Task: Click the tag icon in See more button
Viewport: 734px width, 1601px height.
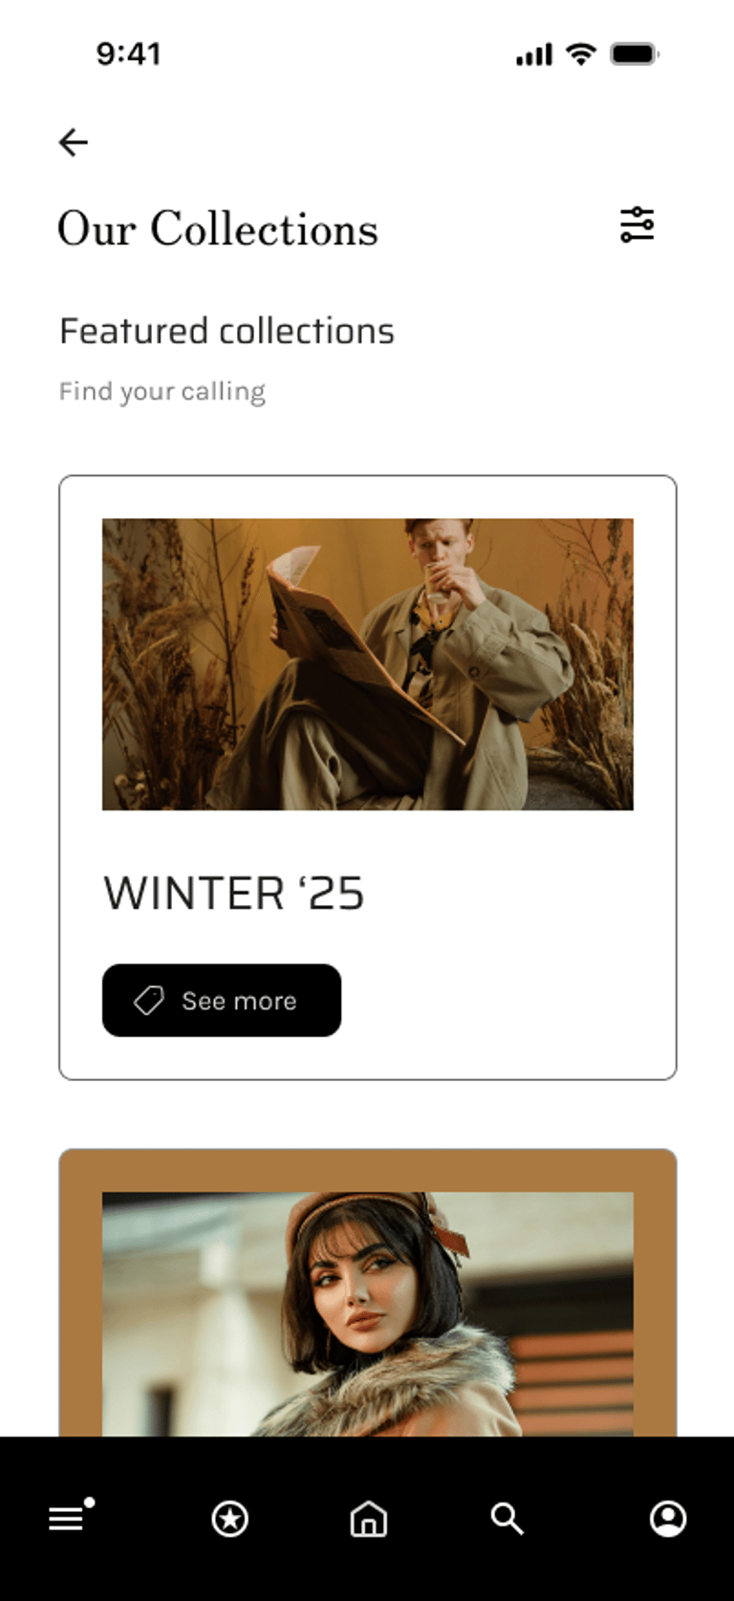Action: 149,1001
